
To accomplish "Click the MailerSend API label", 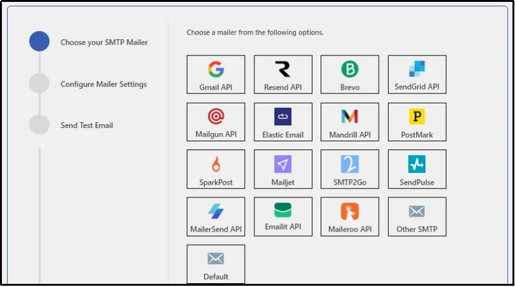I will point(216,230).
